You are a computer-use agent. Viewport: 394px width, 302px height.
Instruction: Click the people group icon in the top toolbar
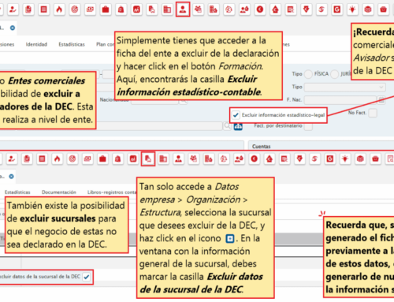pyautogui.click(x=198, y=9)
